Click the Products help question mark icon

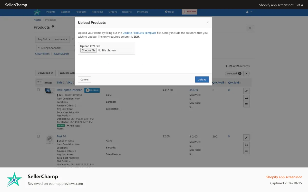pyautogui.click(x=53, y=26)
